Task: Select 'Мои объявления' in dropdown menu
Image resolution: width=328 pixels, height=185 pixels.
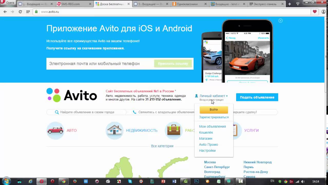Action: (213, 126)
